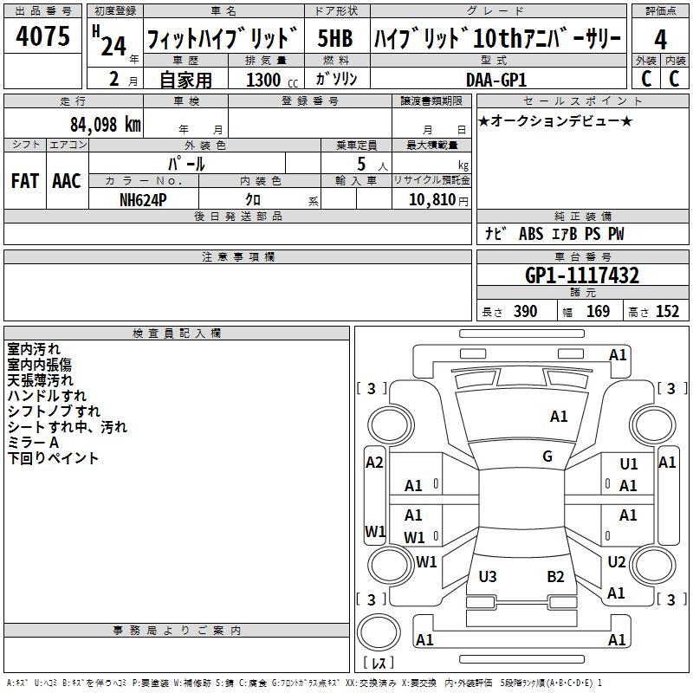The height and width of the screenshot is (693, 693).
Task: Click the car name フィットハイブリッド
Action: 223,38
